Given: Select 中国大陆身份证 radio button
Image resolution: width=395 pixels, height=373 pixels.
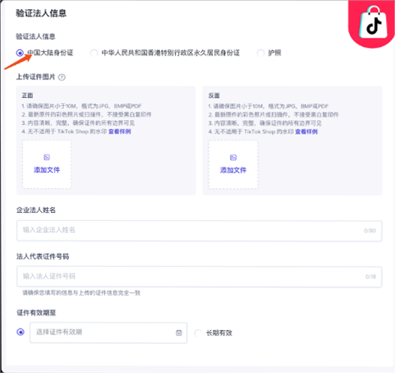Looking at the screenshot, I should pyautogui.click(x=20, y=53).
